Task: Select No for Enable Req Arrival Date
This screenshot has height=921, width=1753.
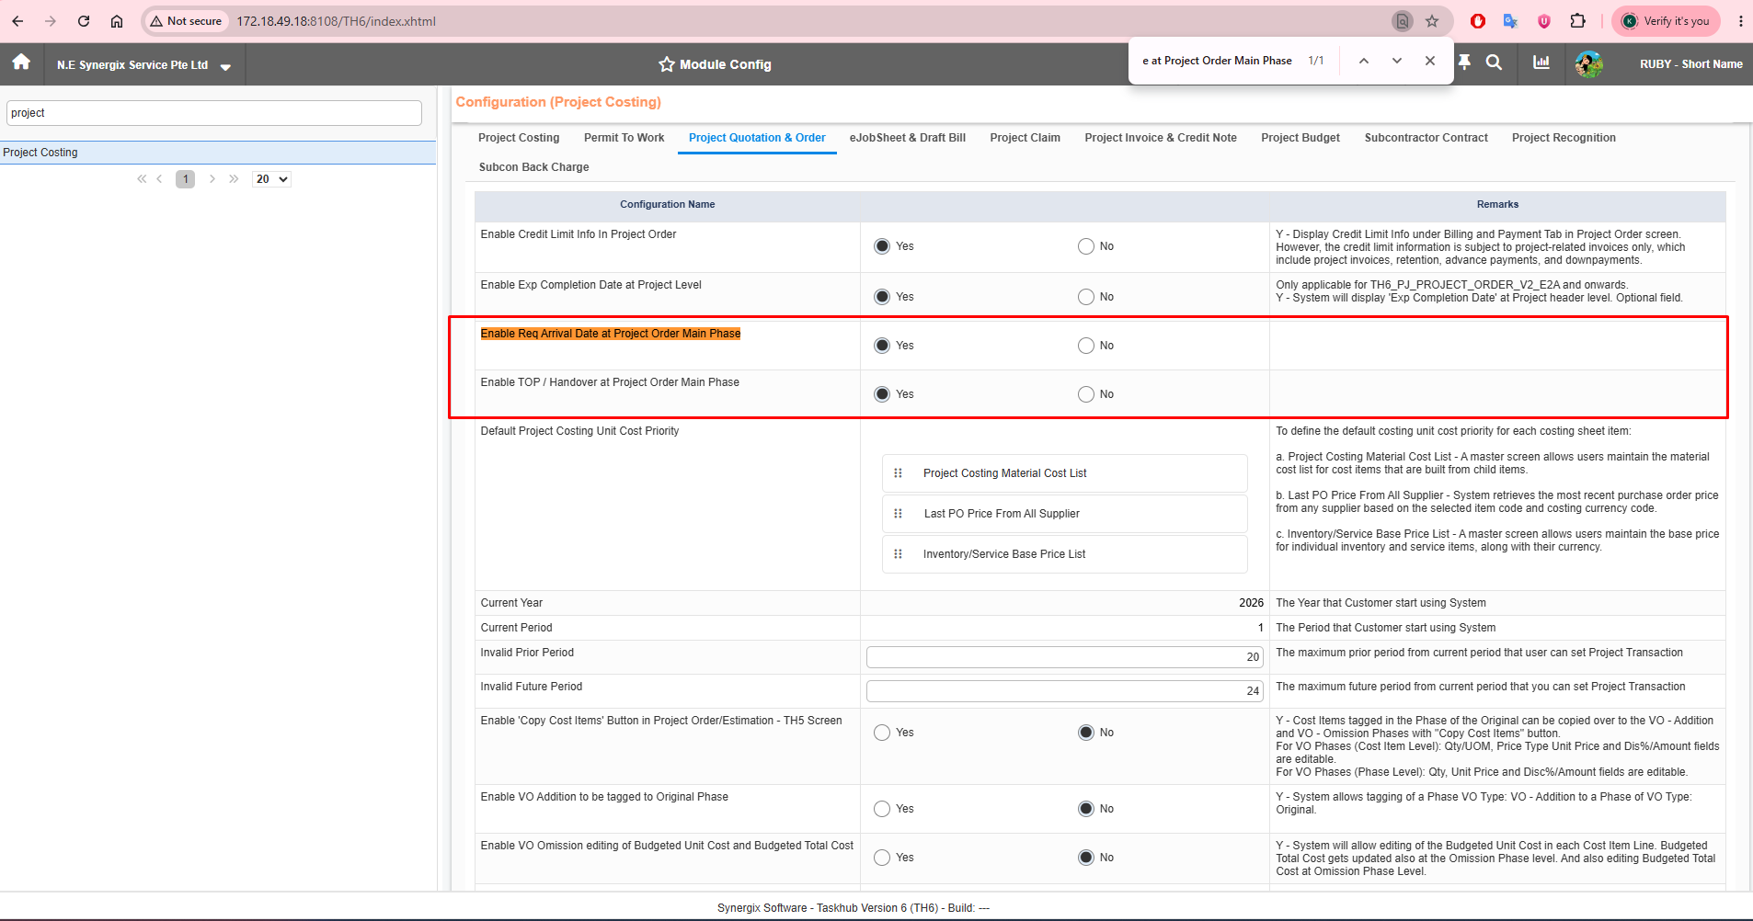Action: (1086, 346)
